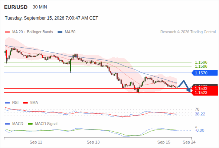Screen dimensions: 219x148
Task: Click the 9MA legend label
Action: click(34, 103)
